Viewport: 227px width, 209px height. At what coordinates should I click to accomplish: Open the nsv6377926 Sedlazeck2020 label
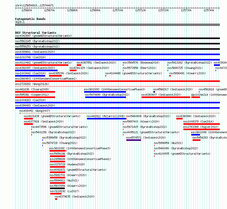(x=44, y=121)
